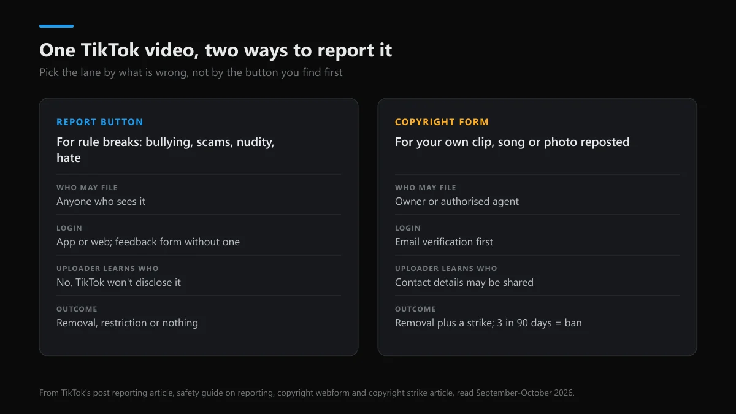Click 'OUTCOME' label in Copyright Form card
This screenshot has height=414, width=736.
pos(415,309)
